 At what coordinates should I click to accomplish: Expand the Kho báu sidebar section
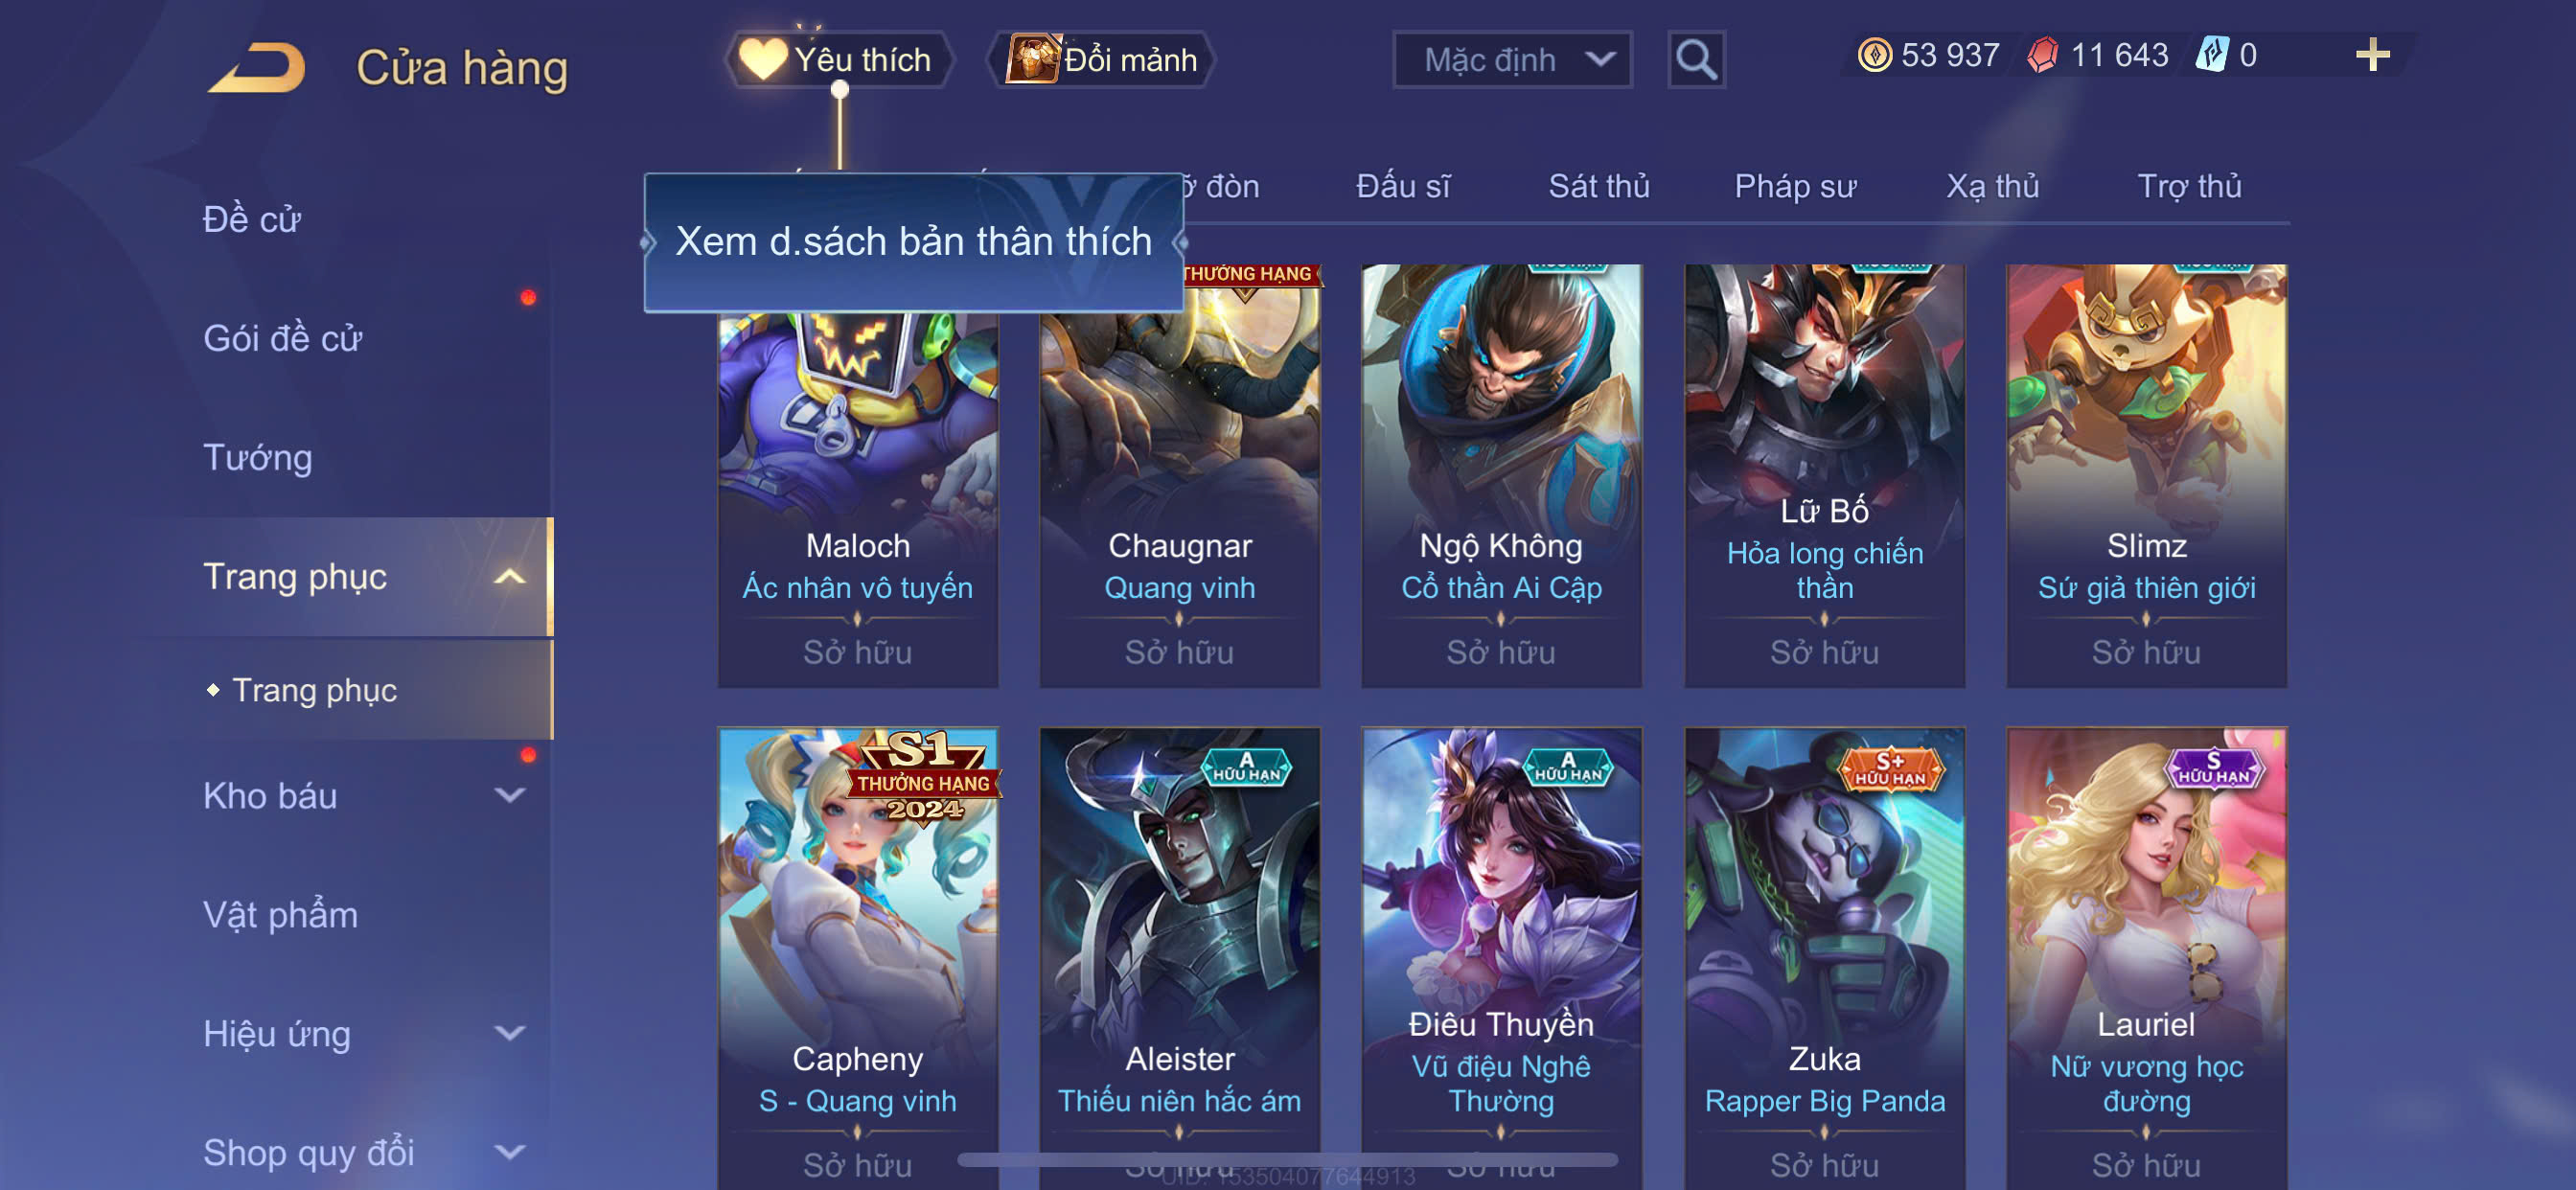coord(509,796)
